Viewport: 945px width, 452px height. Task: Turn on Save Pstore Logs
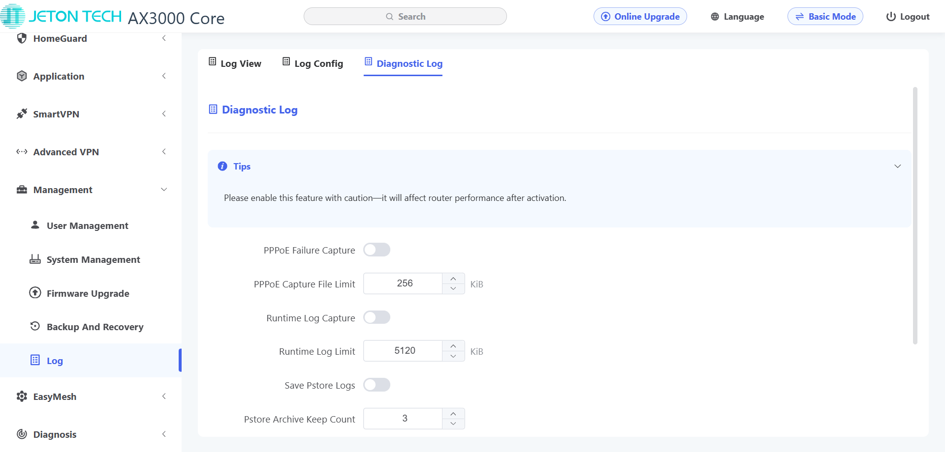point(377,385)
